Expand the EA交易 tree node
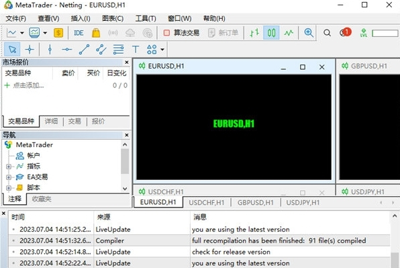400x268 pixels. coord(9,177)
